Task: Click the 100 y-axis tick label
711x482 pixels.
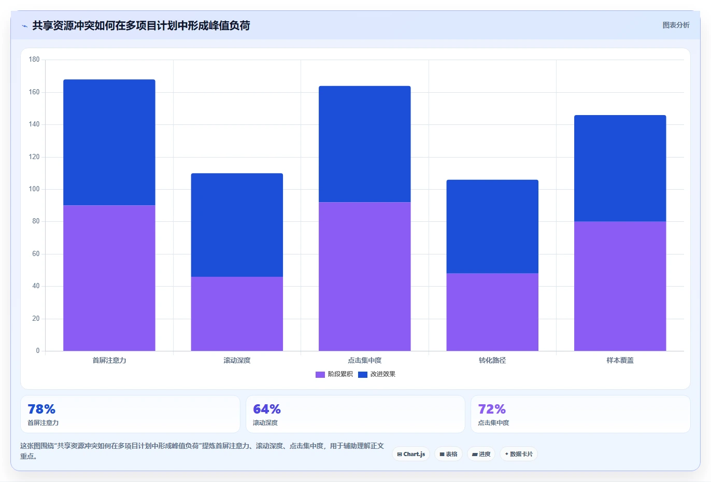Action: pyautogui.click(x=34, y=189)
